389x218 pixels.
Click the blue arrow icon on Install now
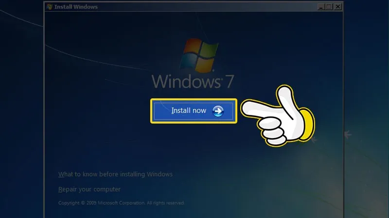coord(218,111)
